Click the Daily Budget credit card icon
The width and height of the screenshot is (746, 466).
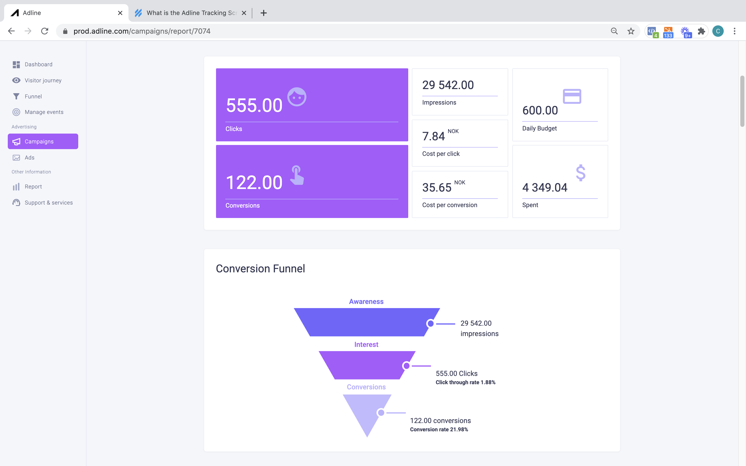572,96
